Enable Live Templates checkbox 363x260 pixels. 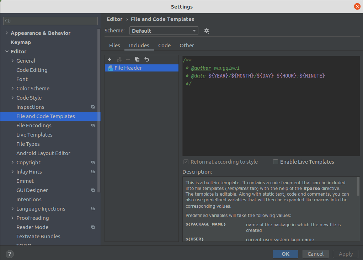point(276,162)
